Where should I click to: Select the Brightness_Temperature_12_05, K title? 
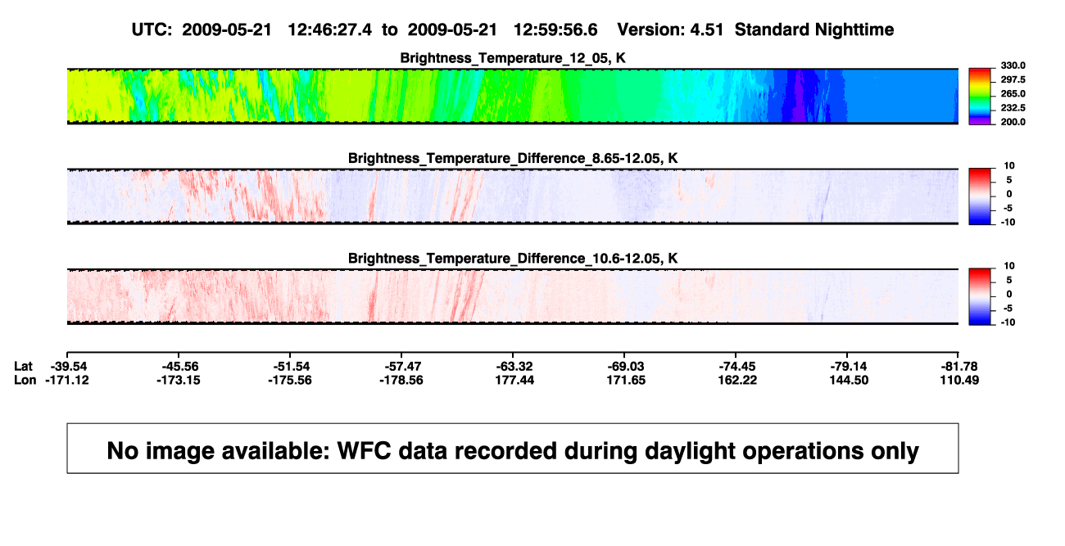(513, 58)
